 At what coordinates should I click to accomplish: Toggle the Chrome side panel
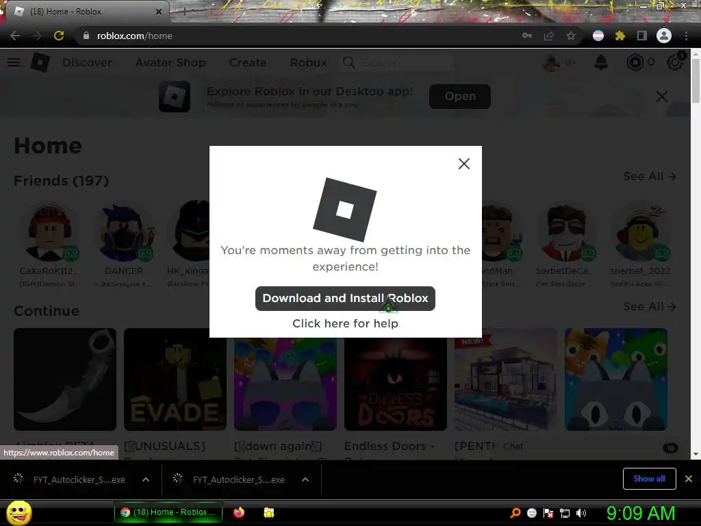[642, 36]
